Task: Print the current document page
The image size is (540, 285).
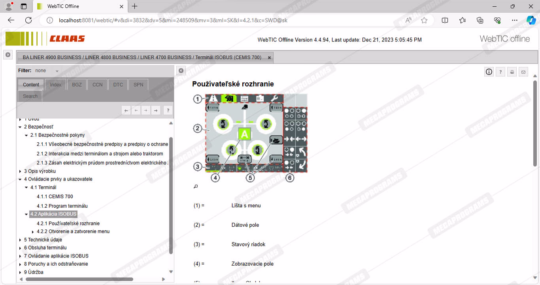Action: coord(512,72)
